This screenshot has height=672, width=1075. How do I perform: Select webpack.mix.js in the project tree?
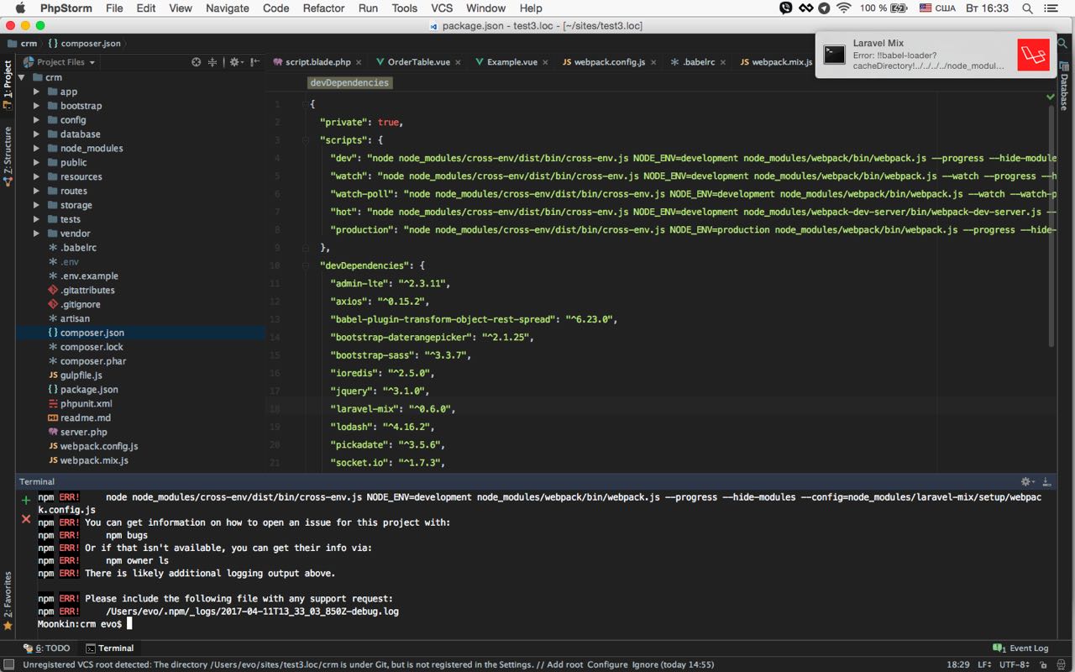(x=94, y=460)
